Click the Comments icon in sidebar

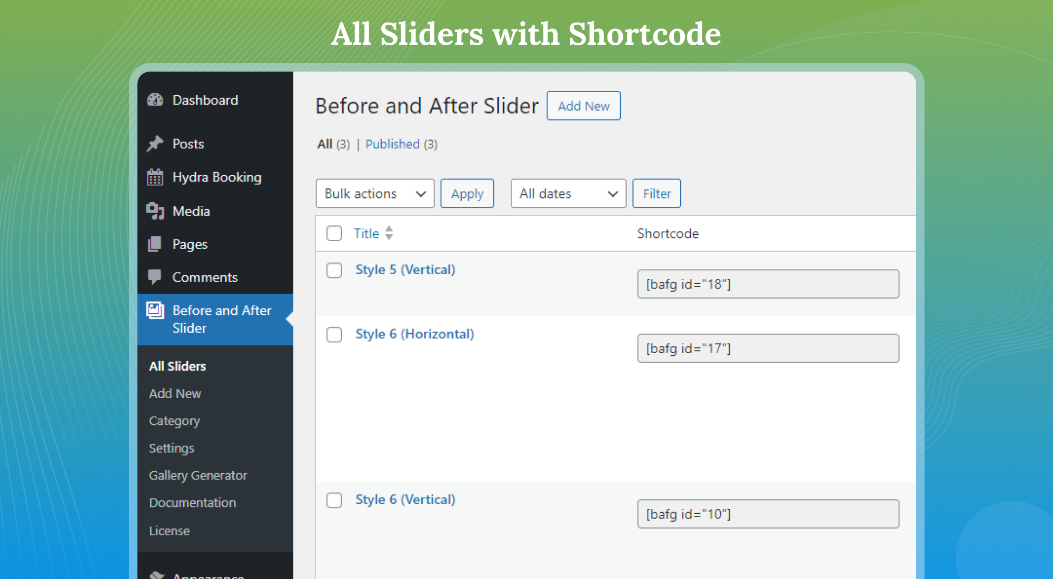(x=155, y=276)
